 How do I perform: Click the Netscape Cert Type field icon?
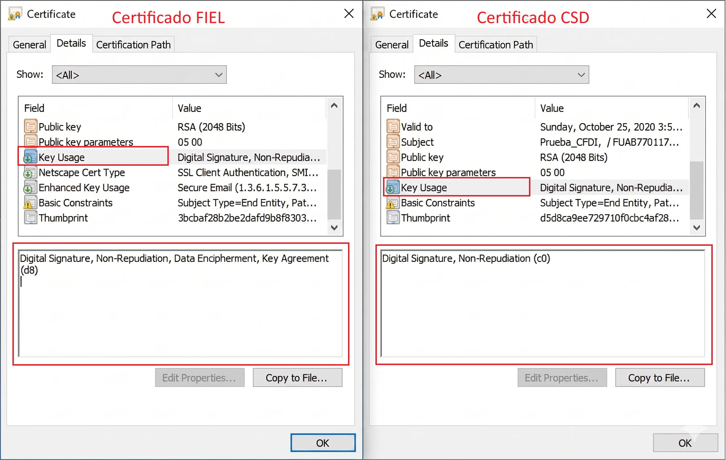(x=30, y=173)
